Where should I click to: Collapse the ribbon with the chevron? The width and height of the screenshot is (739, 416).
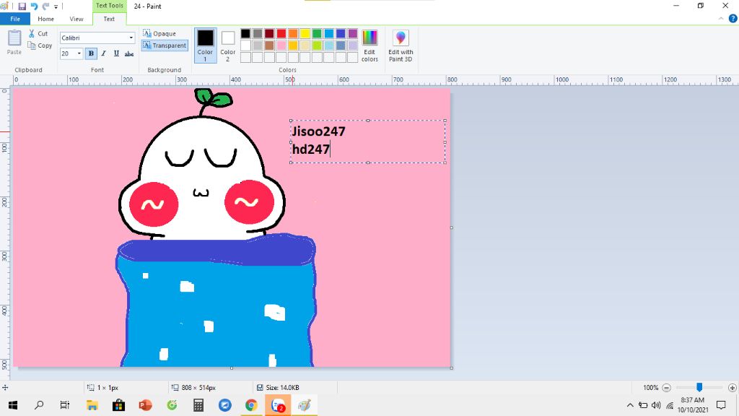click(721, 18)
